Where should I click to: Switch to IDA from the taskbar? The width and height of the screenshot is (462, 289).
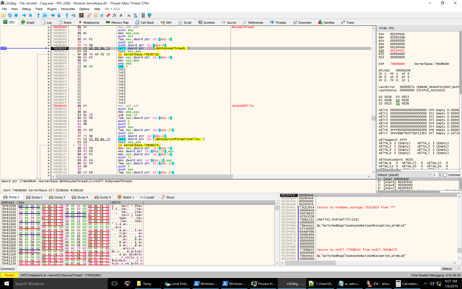[x=378, y=283]
